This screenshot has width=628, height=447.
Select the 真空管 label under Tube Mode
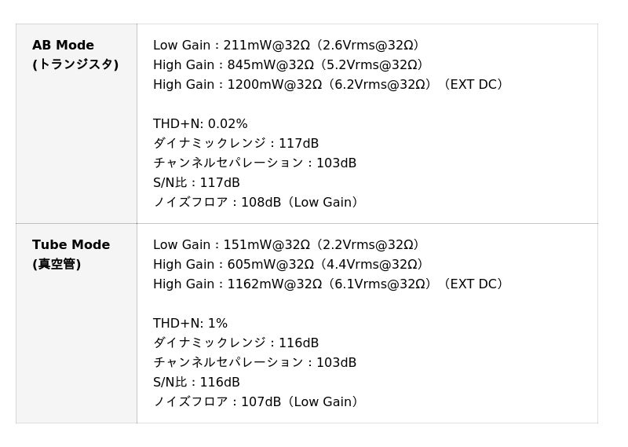(57, 264)
